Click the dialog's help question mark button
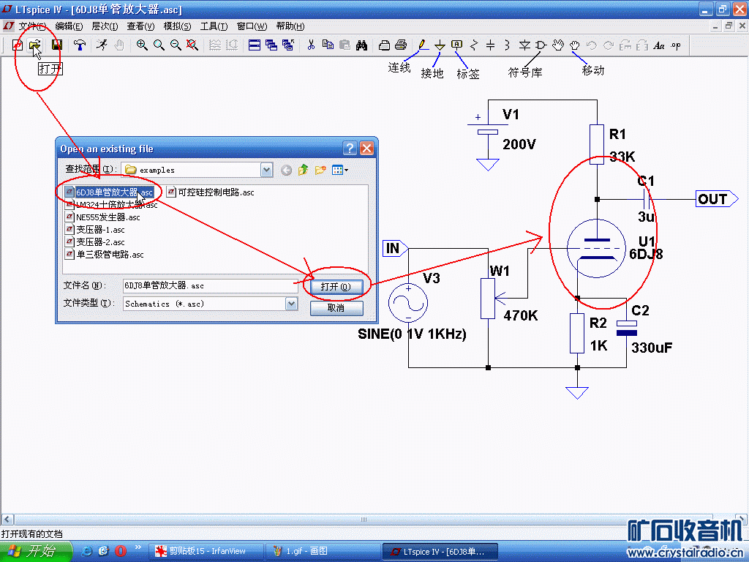 pyautogui.click(x=350, y=148)
